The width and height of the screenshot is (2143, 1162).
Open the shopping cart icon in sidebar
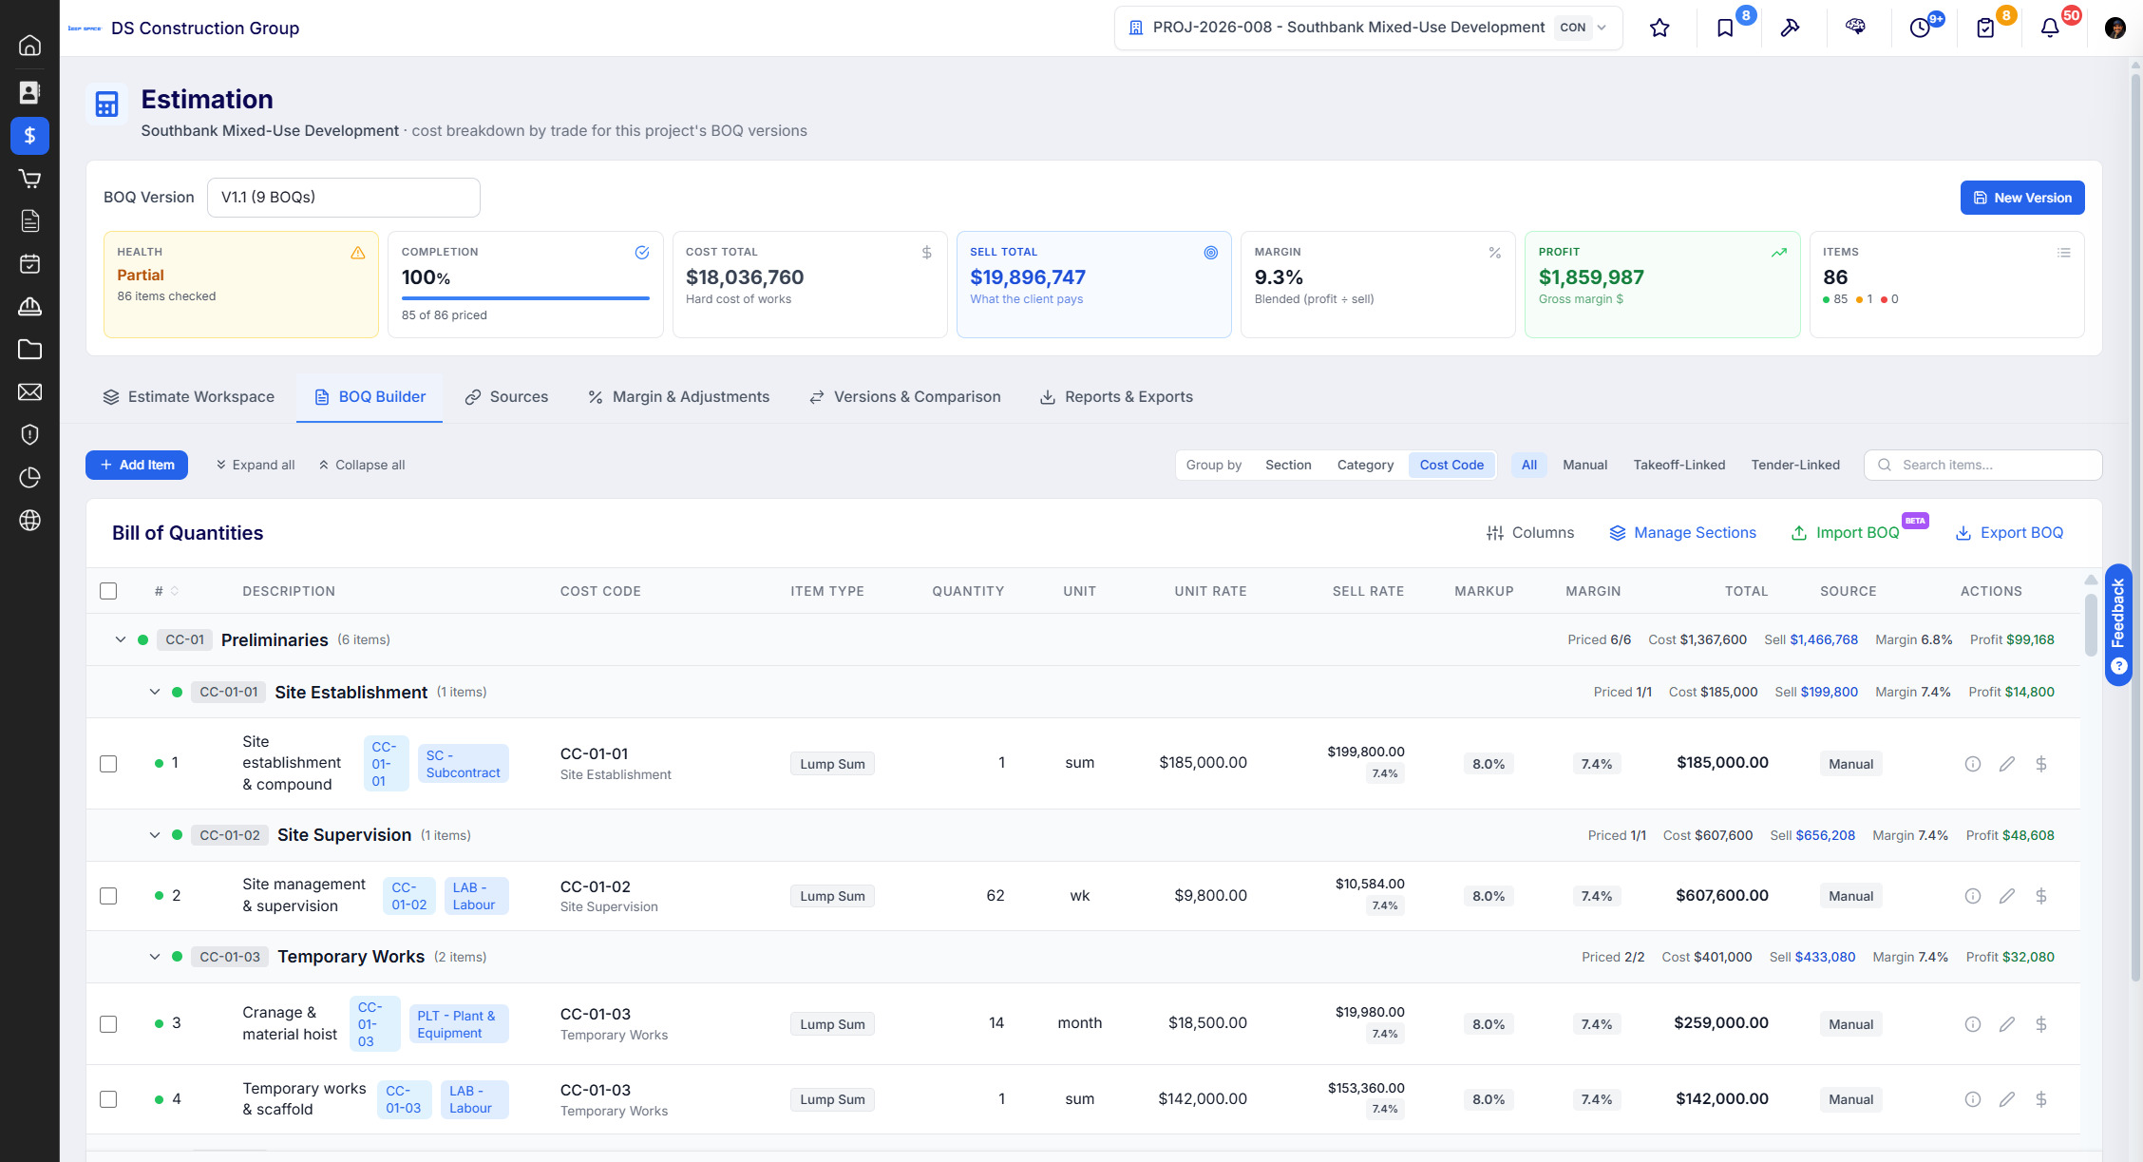click(x=29, y=179)
